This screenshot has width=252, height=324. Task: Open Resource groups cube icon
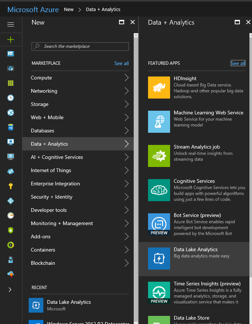click(11, 68)
